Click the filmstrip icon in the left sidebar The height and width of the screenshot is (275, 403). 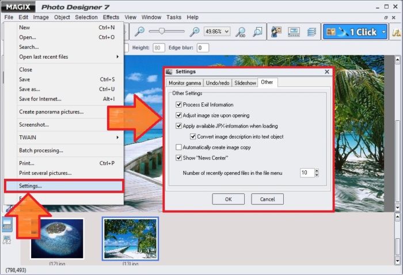click(x=7, y=224)
